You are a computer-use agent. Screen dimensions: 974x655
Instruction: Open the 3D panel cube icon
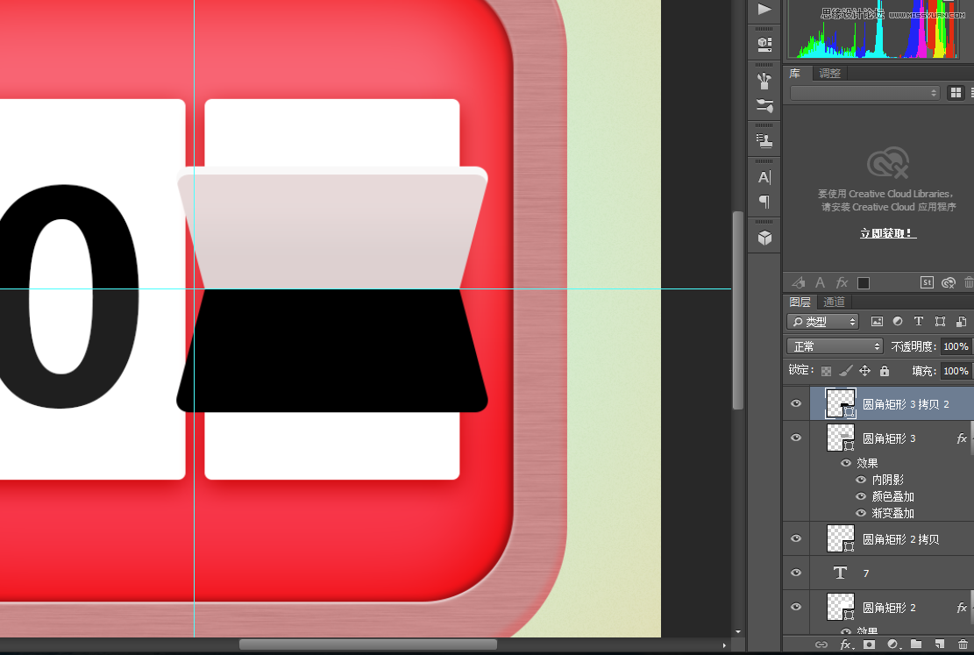[x=764, y=238]
